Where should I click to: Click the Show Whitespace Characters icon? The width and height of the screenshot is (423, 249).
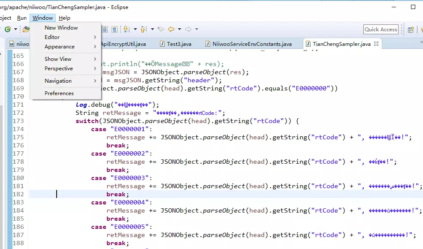(115, 29)
